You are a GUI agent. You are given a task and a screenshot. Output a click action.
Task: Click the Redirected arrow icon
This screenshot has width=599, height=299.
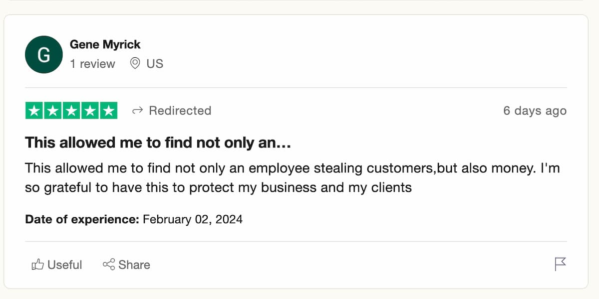click(137, 111)
